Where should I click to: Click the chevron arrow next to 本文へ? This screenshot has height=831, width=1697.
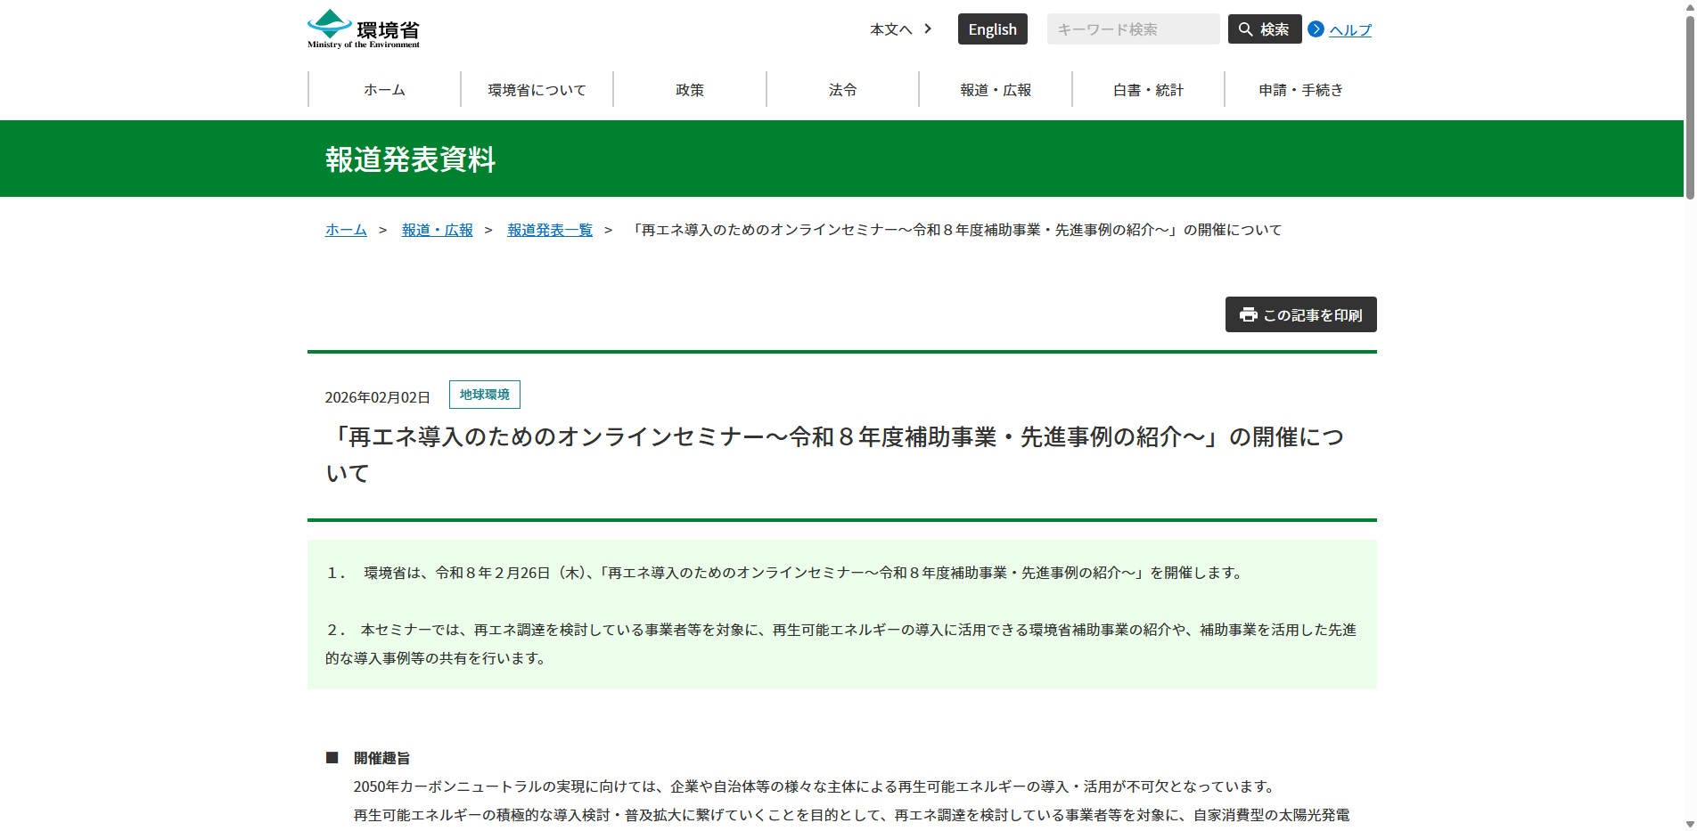[928, 29]
